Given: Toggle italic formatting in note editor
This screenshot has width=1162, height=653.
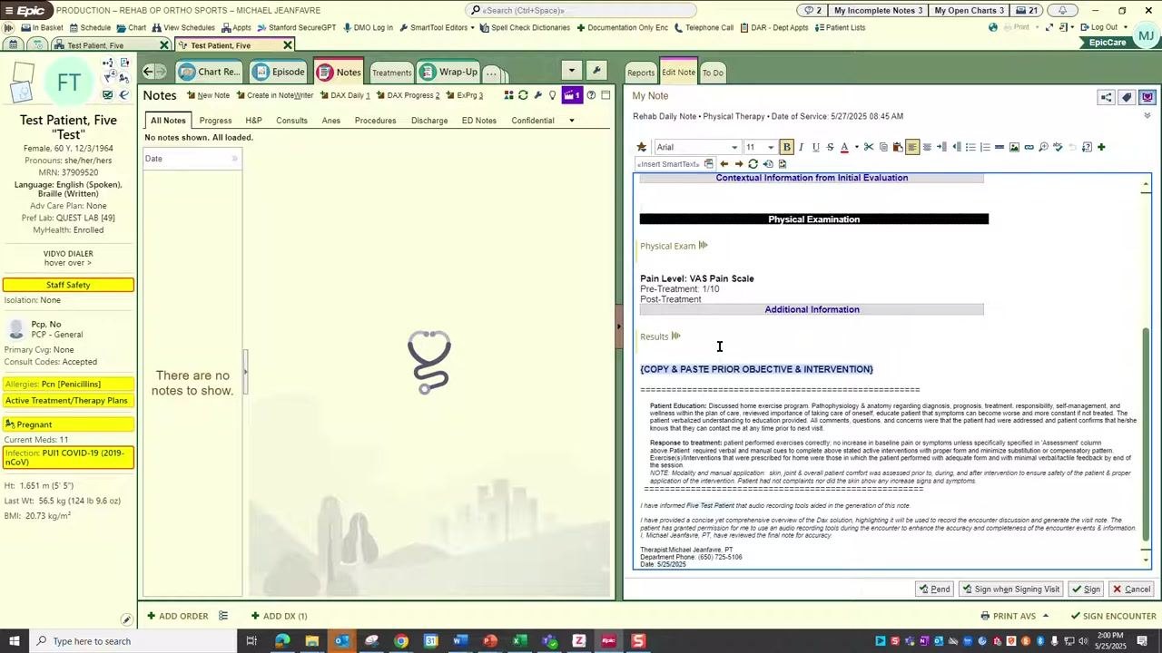Looking at the screenshot, I should [801, 147].
